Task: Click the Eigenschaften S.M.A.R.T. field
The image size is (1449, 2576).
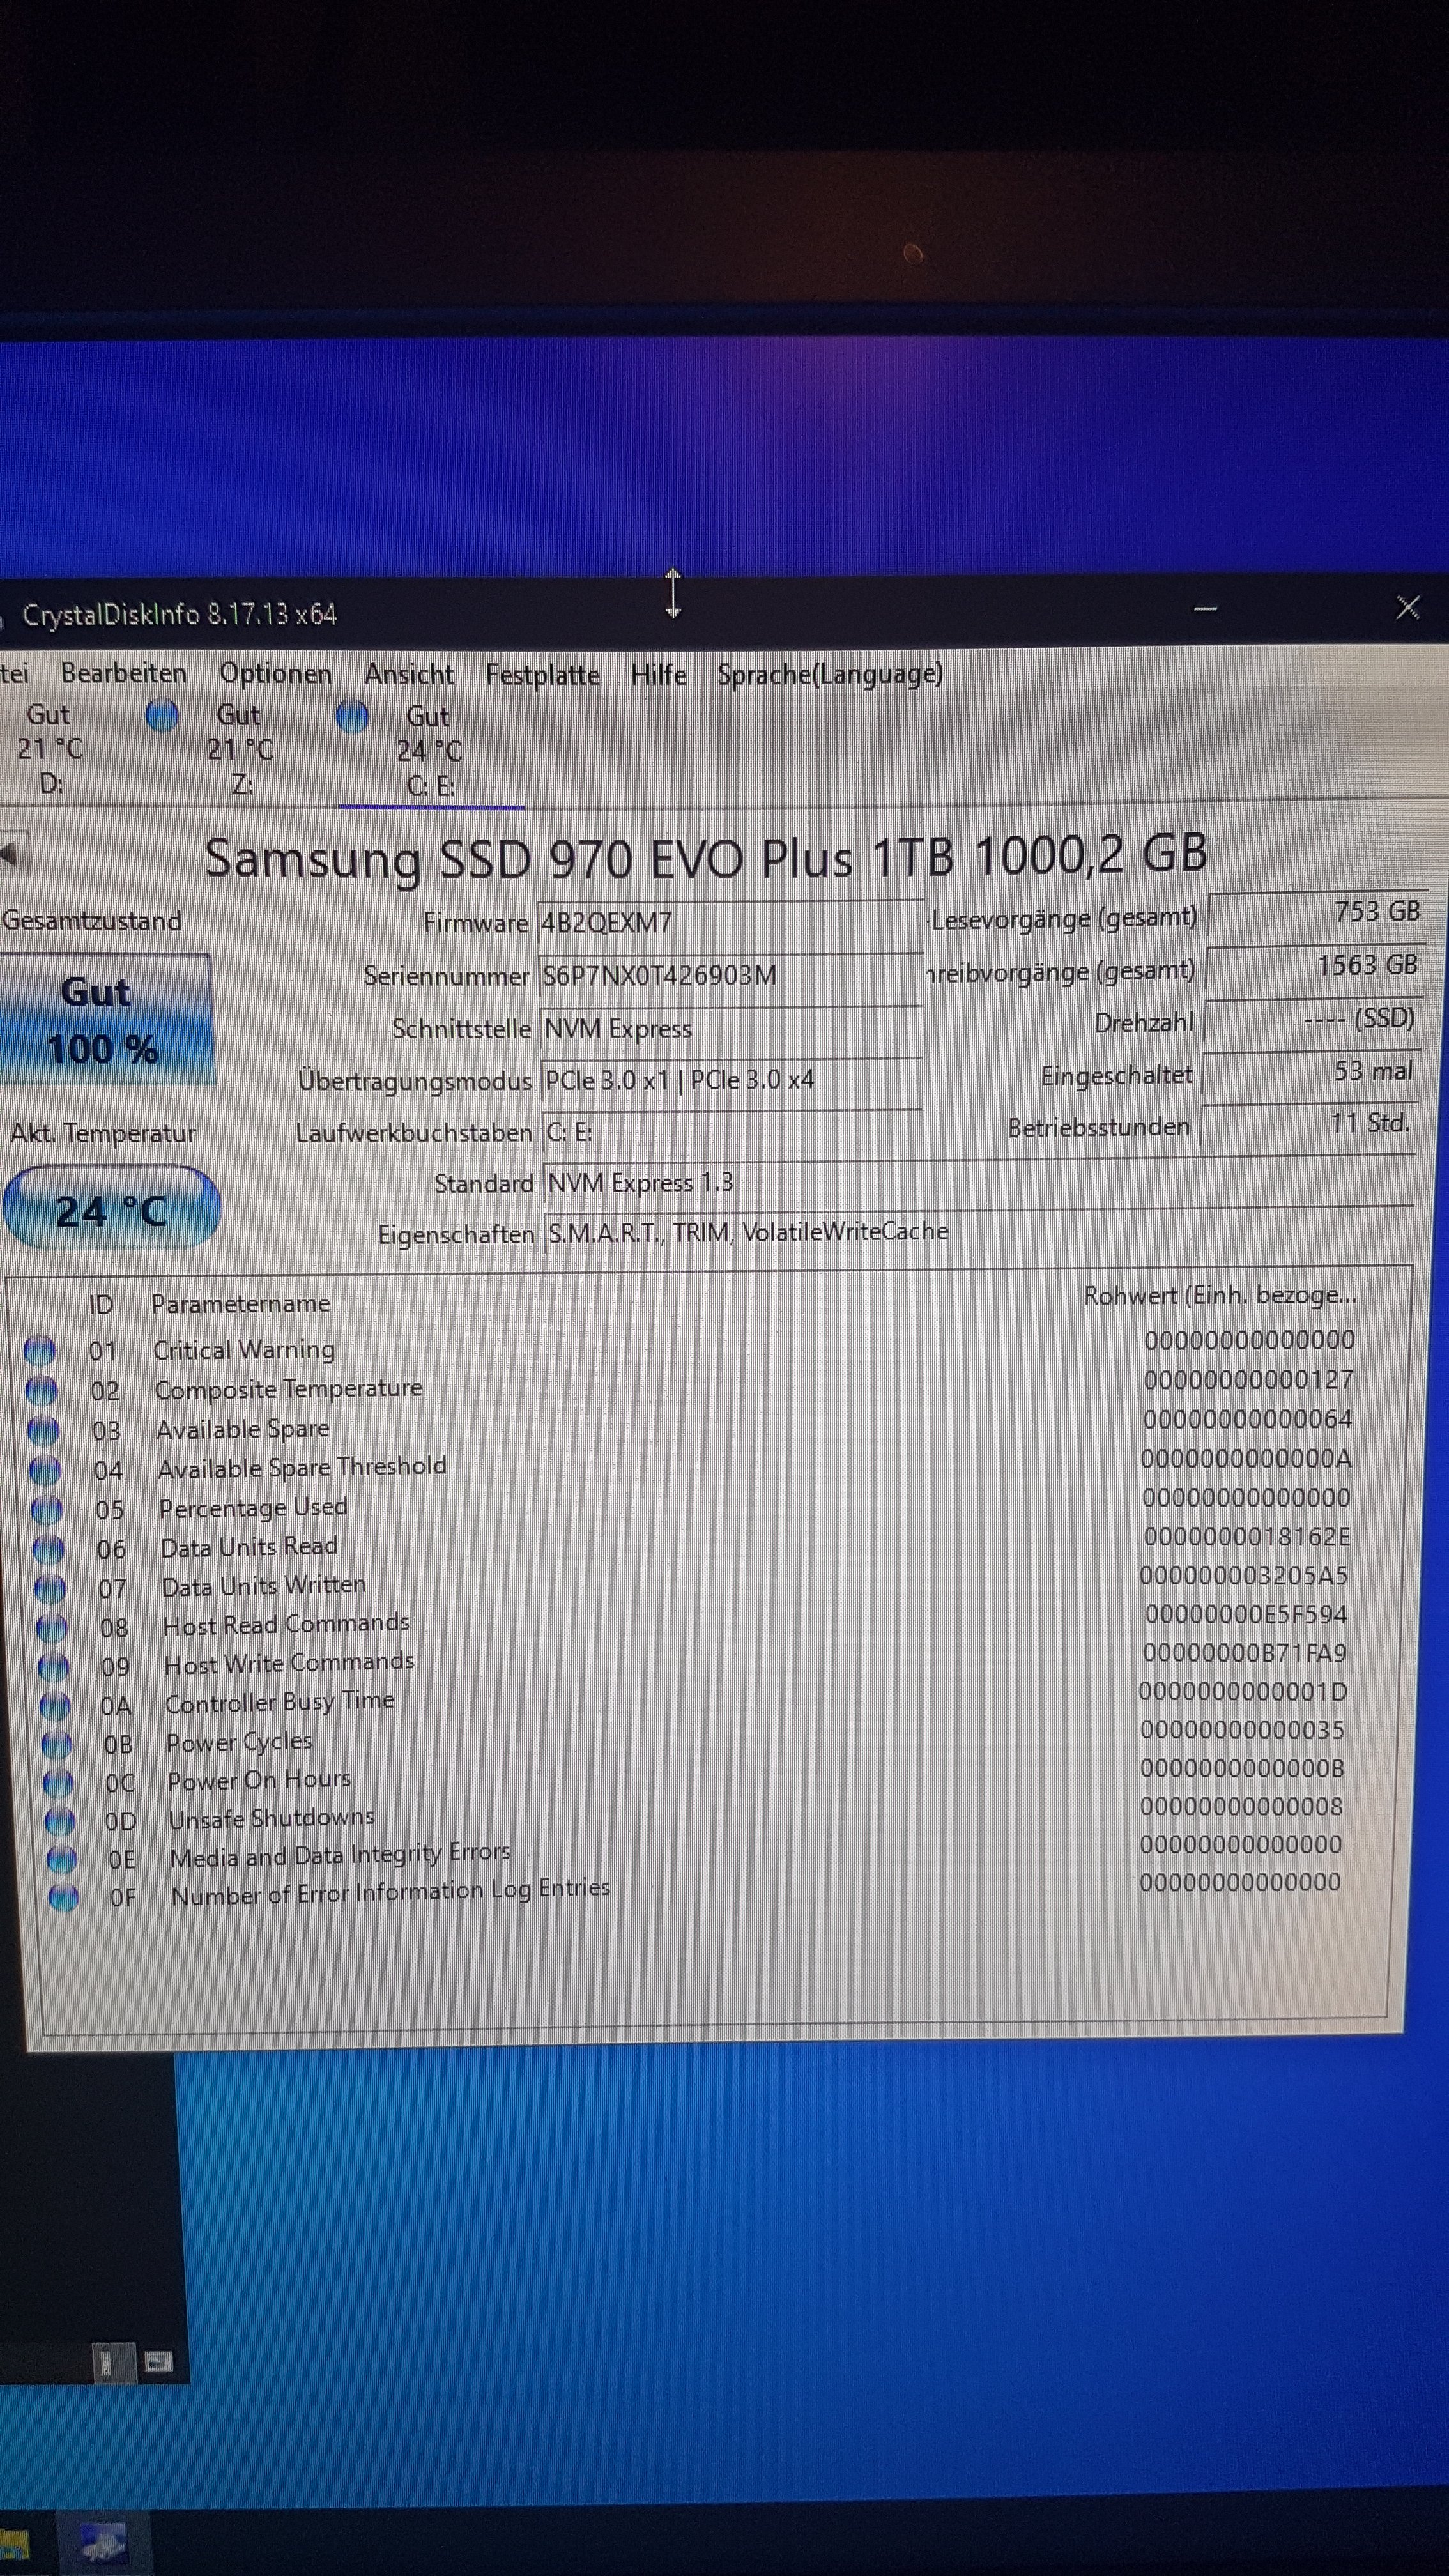Action: pos(979,1231)
